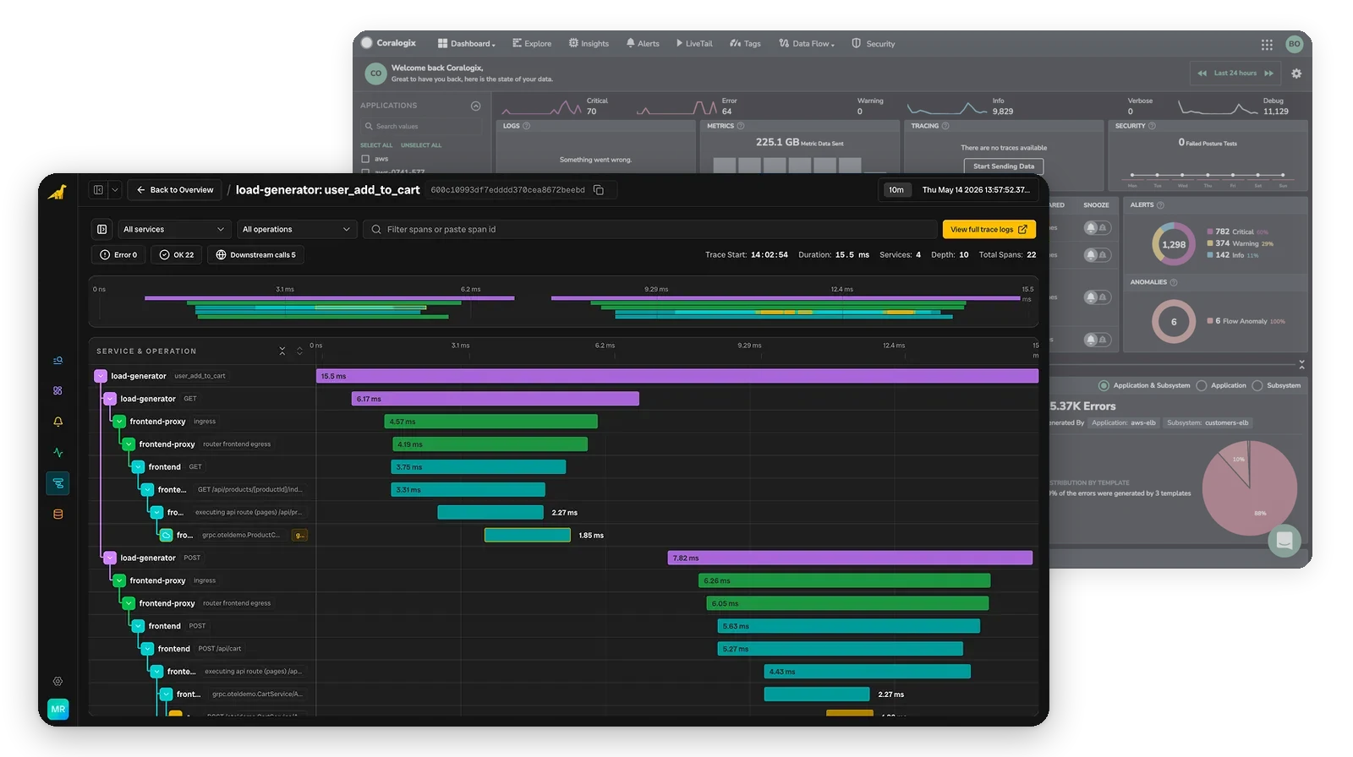Open the All operations dropdown
The image size is (1353, 757).
(x=296, y=229)
